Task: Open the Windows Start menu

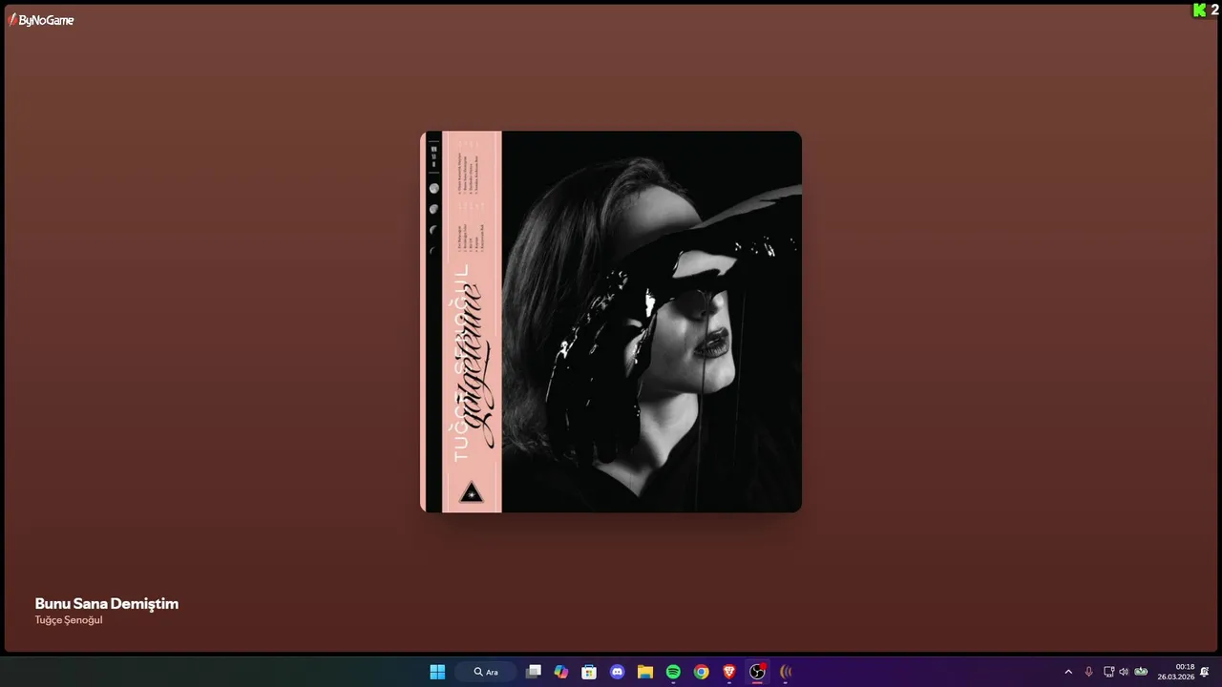Action: click(437, 672)
